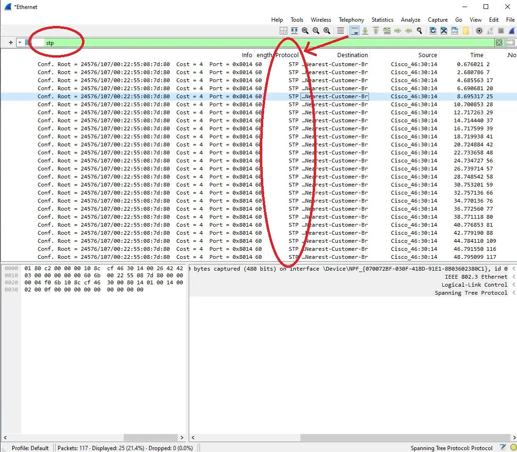Toggle packet list colorization
Viewport: 517px width, 452px height.
point(341,31)
